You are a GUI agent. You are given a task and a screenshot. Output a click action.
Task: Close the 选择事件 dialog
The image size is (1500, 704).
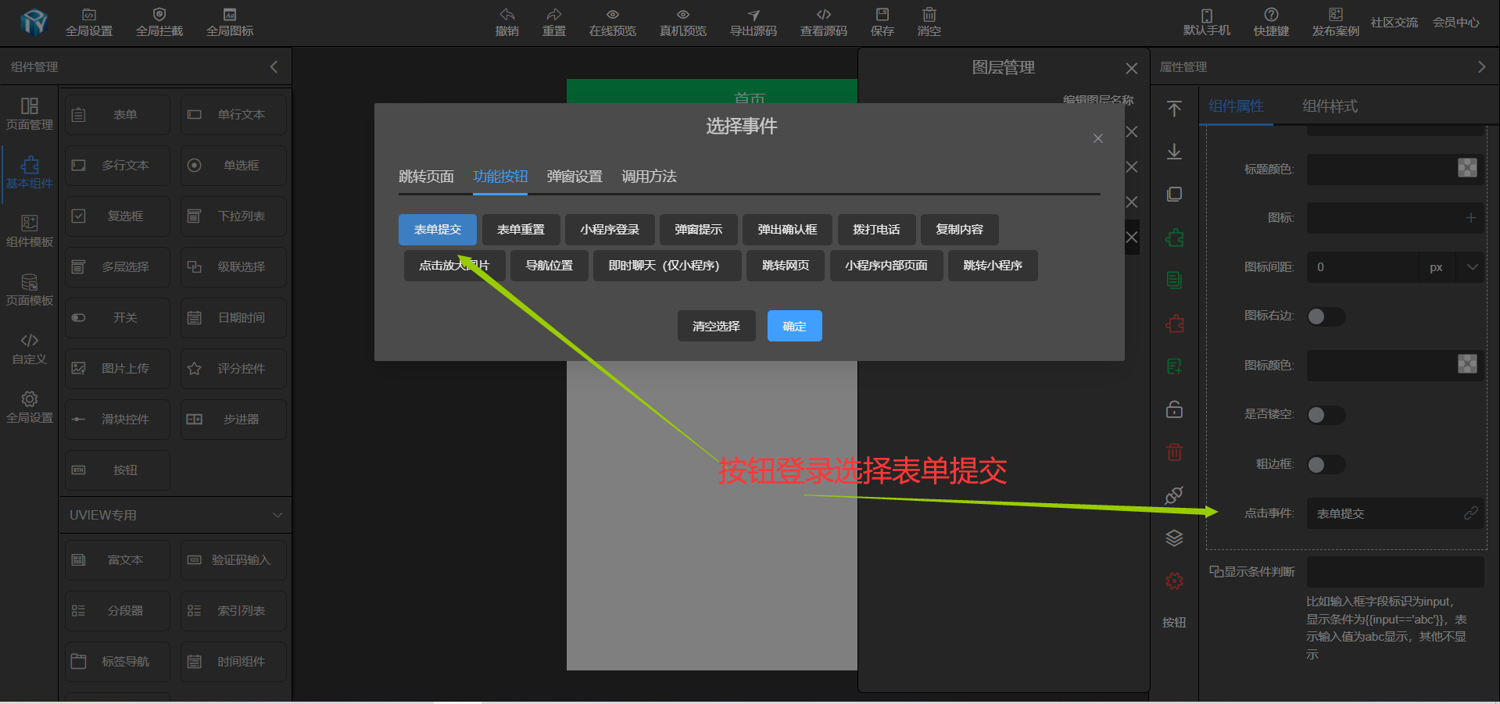click(1098, 138)
